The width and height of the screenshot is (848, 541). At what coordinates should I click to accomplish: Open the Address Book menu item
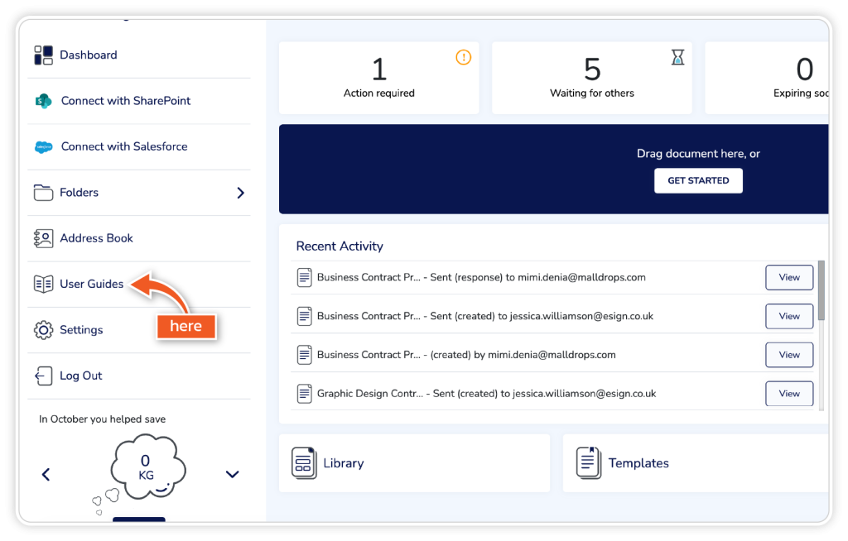pos(96,238)
